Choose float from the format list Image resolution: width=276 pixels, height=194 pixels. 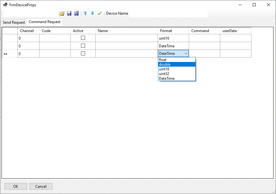(x=177, y=60)
